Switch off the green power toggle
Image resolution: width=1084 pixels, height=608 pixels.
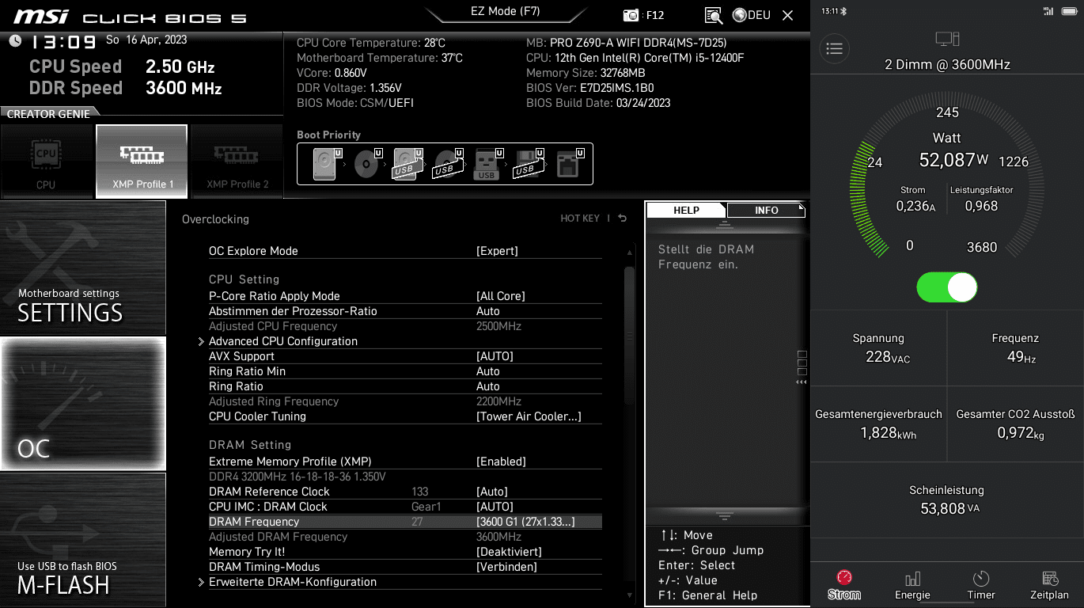point(947,287)
